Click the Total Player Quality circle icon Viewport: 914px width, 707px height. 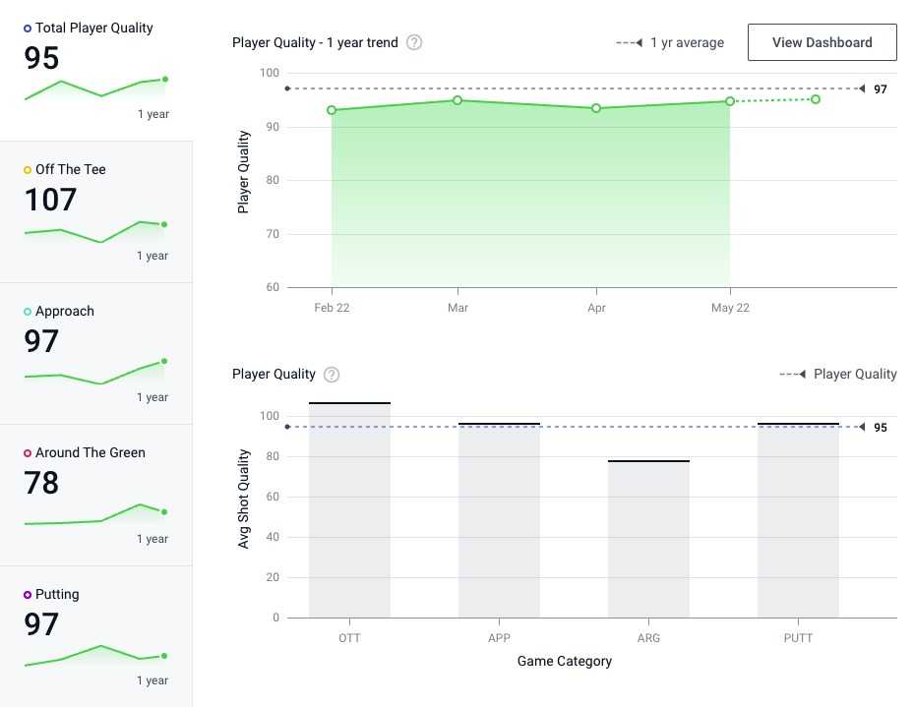pyautogui.click(x=28, y=29)
